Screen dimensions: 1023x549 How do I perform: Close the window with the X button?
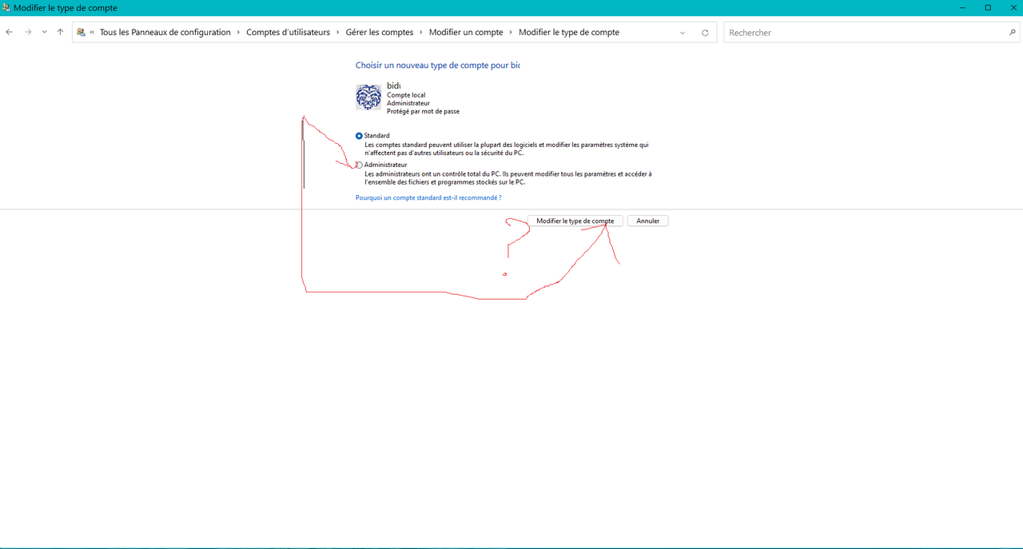pos(1012,7)
